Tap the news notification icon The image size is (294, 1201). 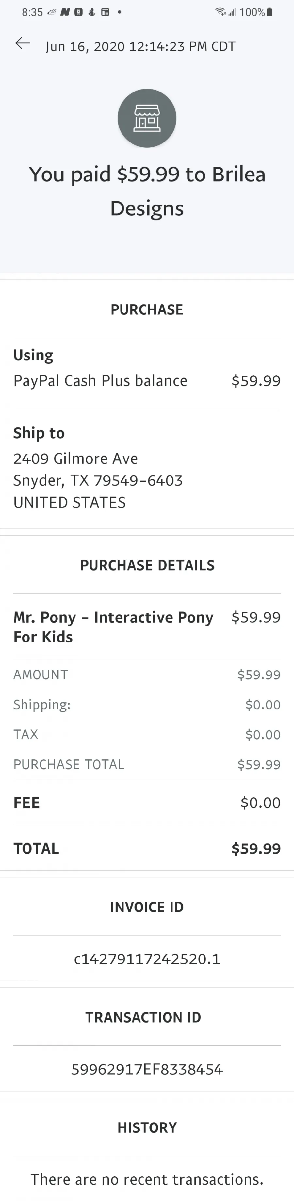105,12
